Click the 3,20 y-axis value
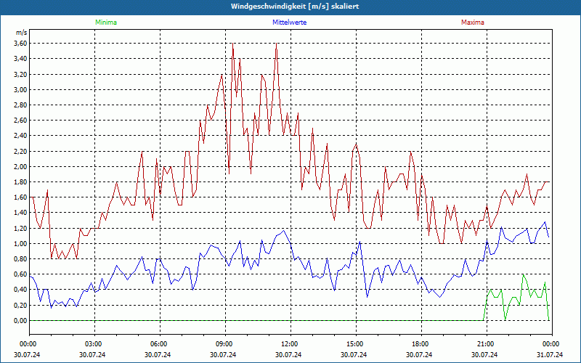Viewport: 581px width, 363px height. (20, 74)
